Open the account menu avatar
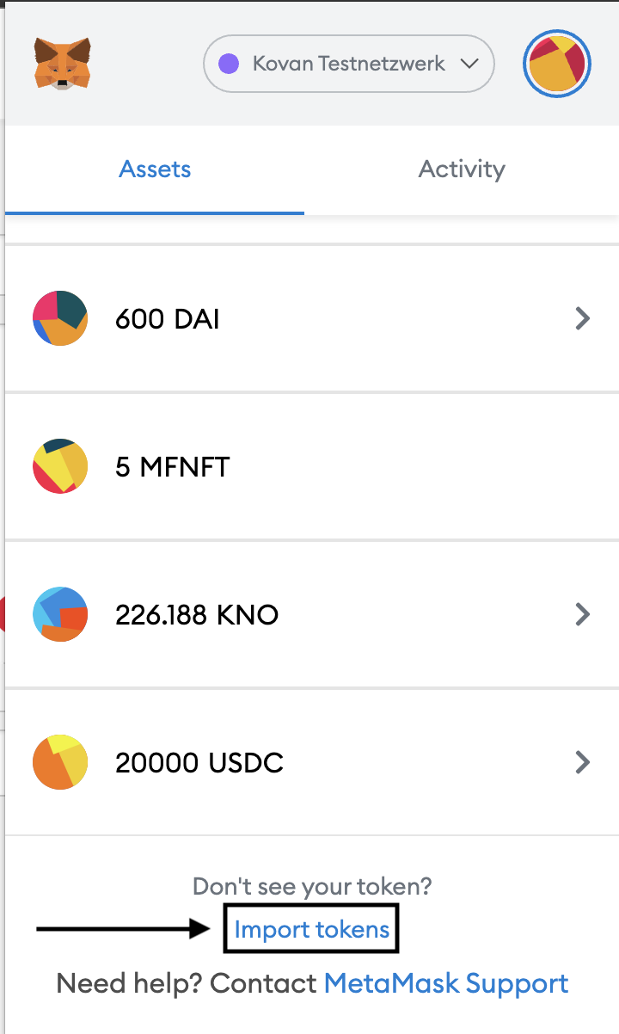This screenshot has height=1034, width=619. pos(557,64)
